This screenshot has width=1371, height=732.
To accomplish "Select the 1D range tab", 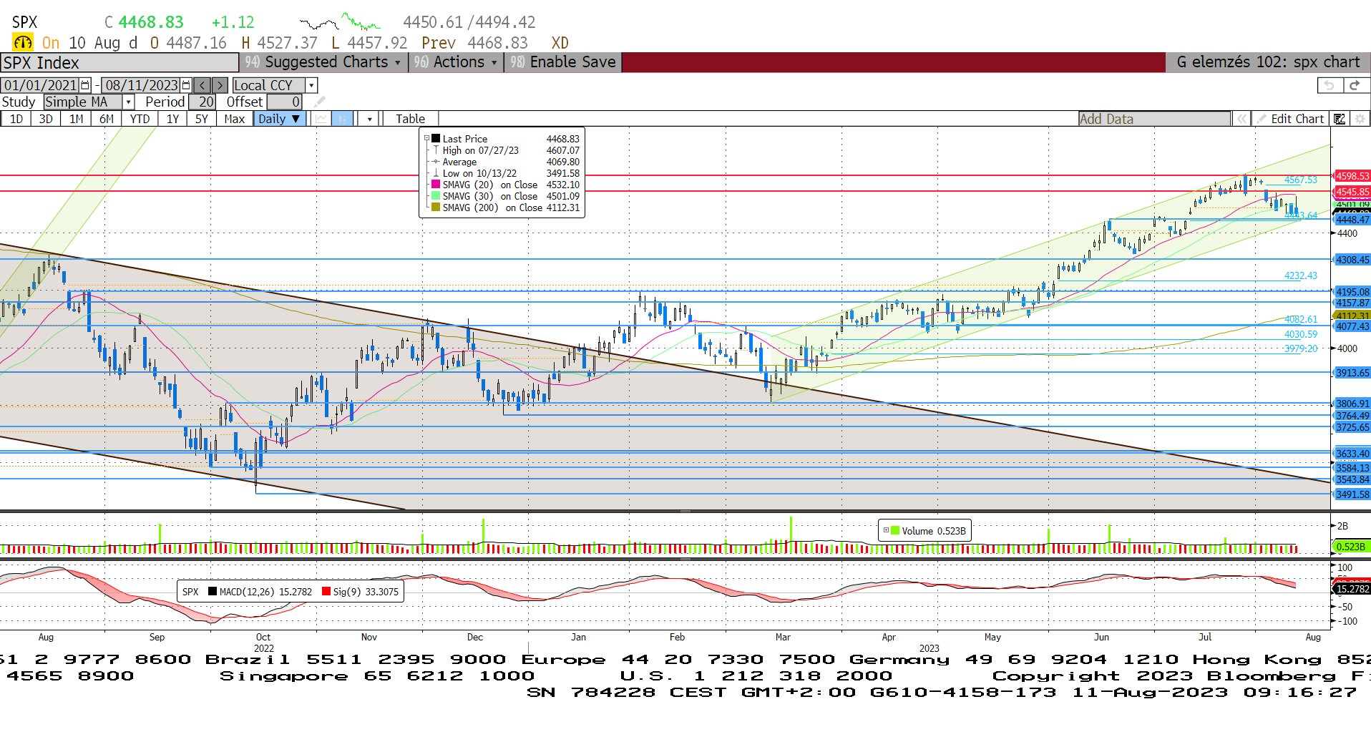I will (16, 119).
